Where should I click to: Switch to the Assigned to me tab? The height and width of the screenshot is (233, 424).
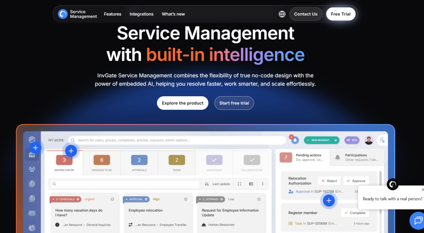[x=102, y=163]
